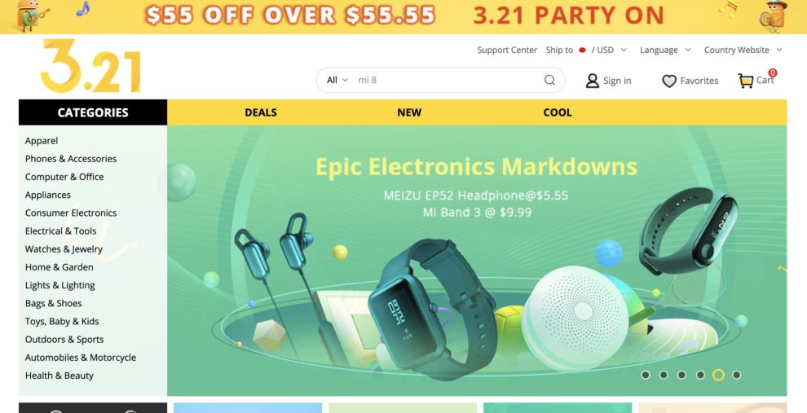Screen dimensions: 807x413
Task: Focus the mi 8 search field
Action: 448,80
